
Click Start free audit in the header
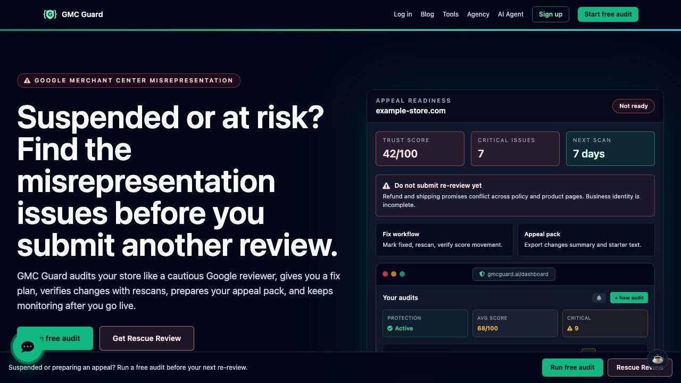pos(608,14)
